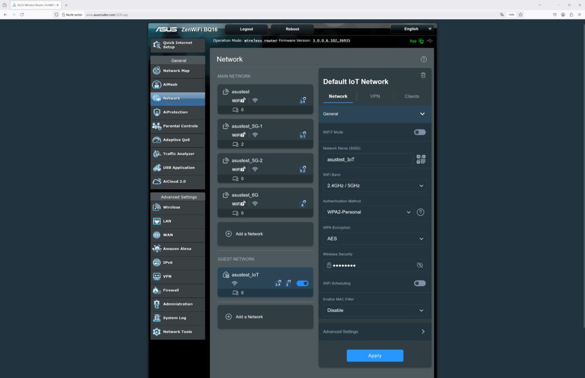
Task: Click the Logout button
Action: [x=246, y=29]
